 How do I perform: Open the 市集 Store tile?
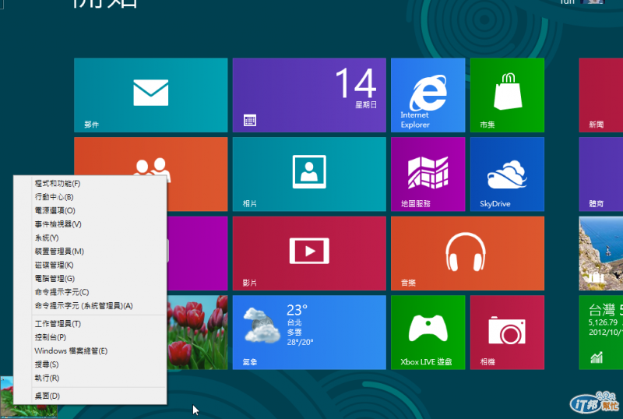507,95
